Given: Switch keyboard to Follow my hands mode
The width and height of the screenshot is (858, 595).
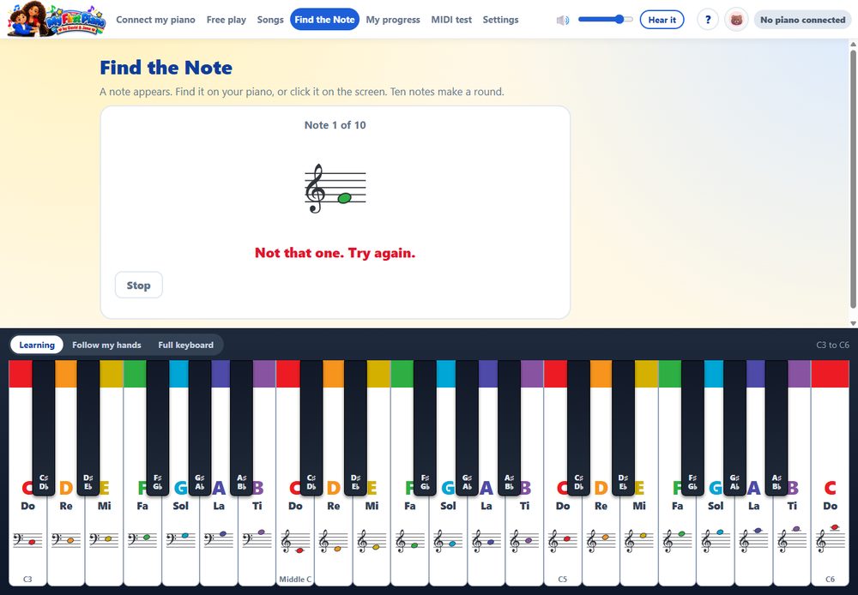Looking at the screenshot, I should (x=106, y=345).
